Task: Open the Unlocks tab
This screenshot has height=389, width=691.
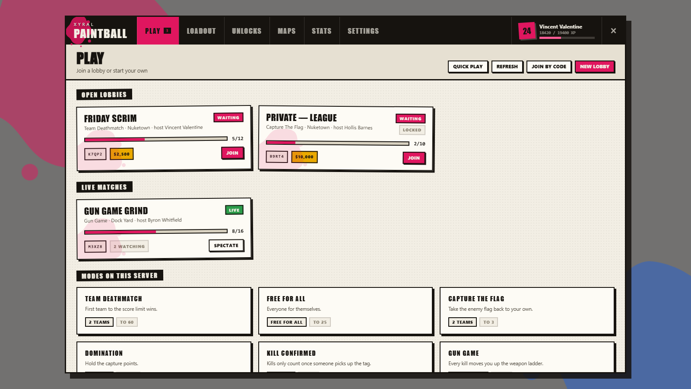Action: (247, 31)
